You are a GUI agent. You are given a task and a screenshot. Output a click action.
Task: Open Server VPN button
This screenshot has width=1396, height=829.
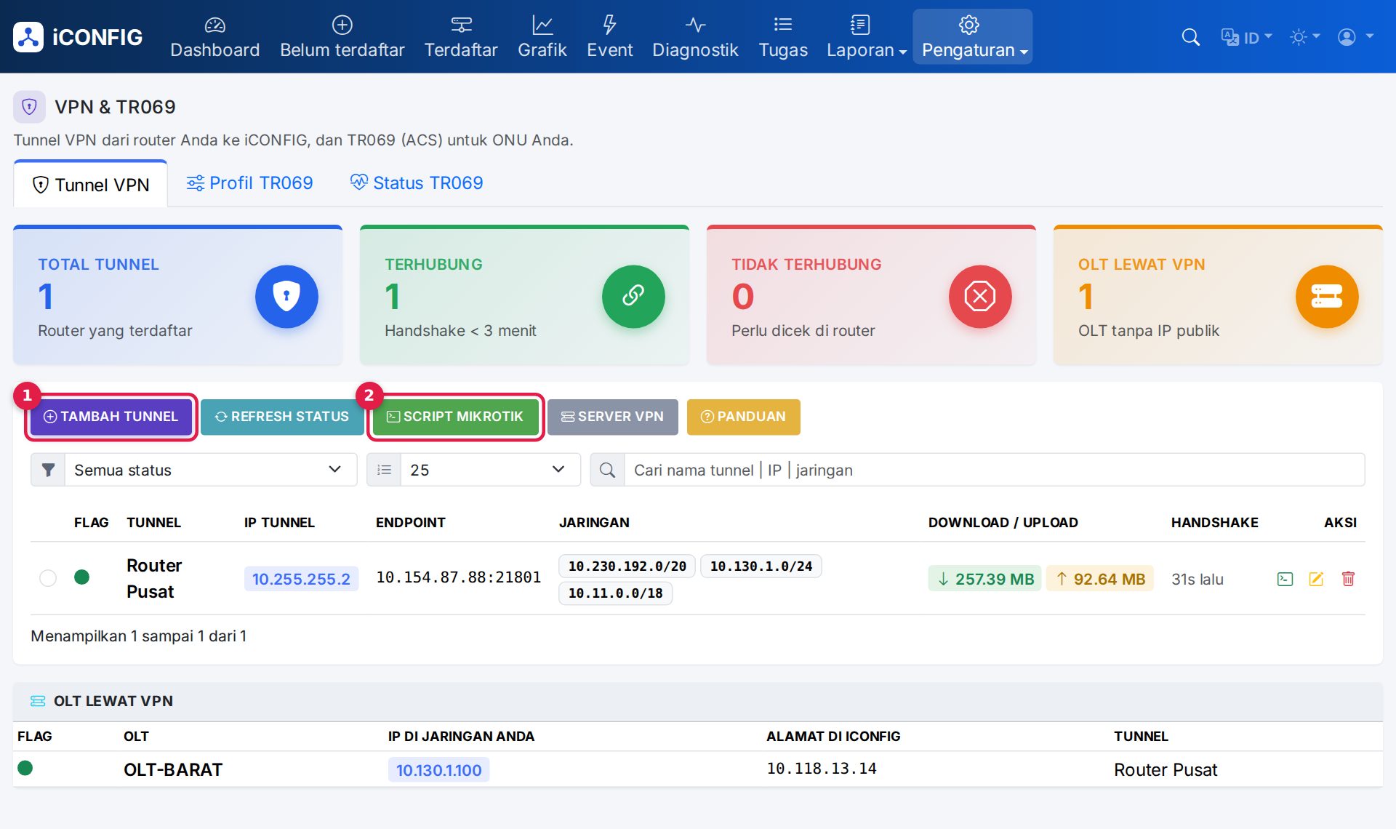tap(613, 417)
